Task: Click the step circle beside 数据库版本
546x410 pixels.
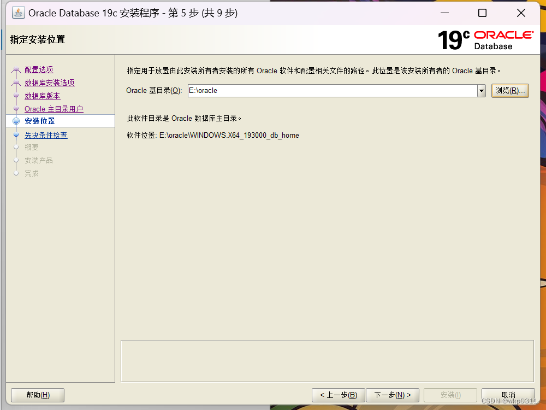Action: (16, 96)
